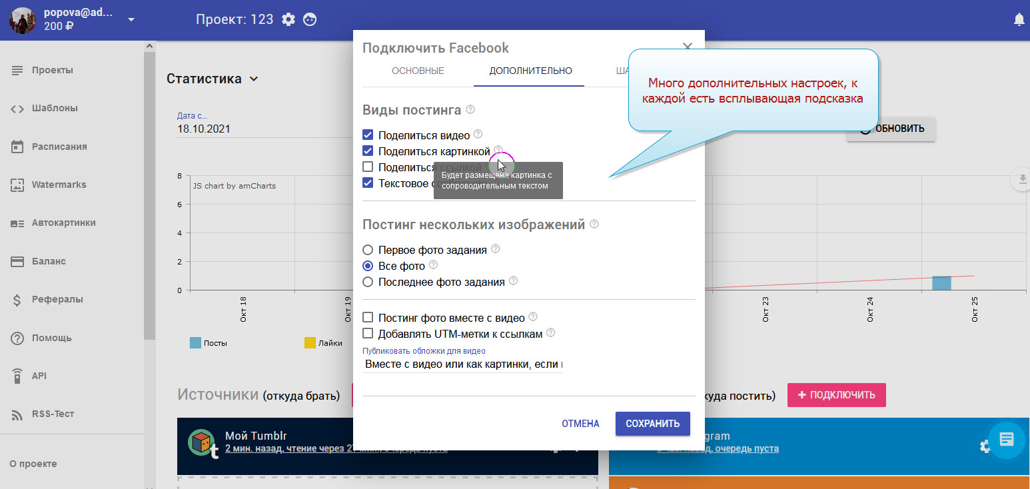Open project settings gear icon
Image resolution: width=1030 pixels, height=489 pixels.
288,19
